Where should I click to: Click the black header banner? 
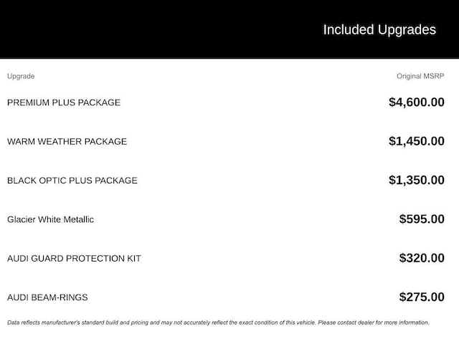click(x=229, y=29)
